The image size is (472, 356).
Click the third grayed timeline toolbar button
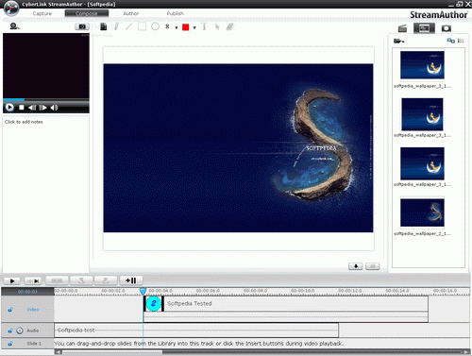tap(106, 280)
